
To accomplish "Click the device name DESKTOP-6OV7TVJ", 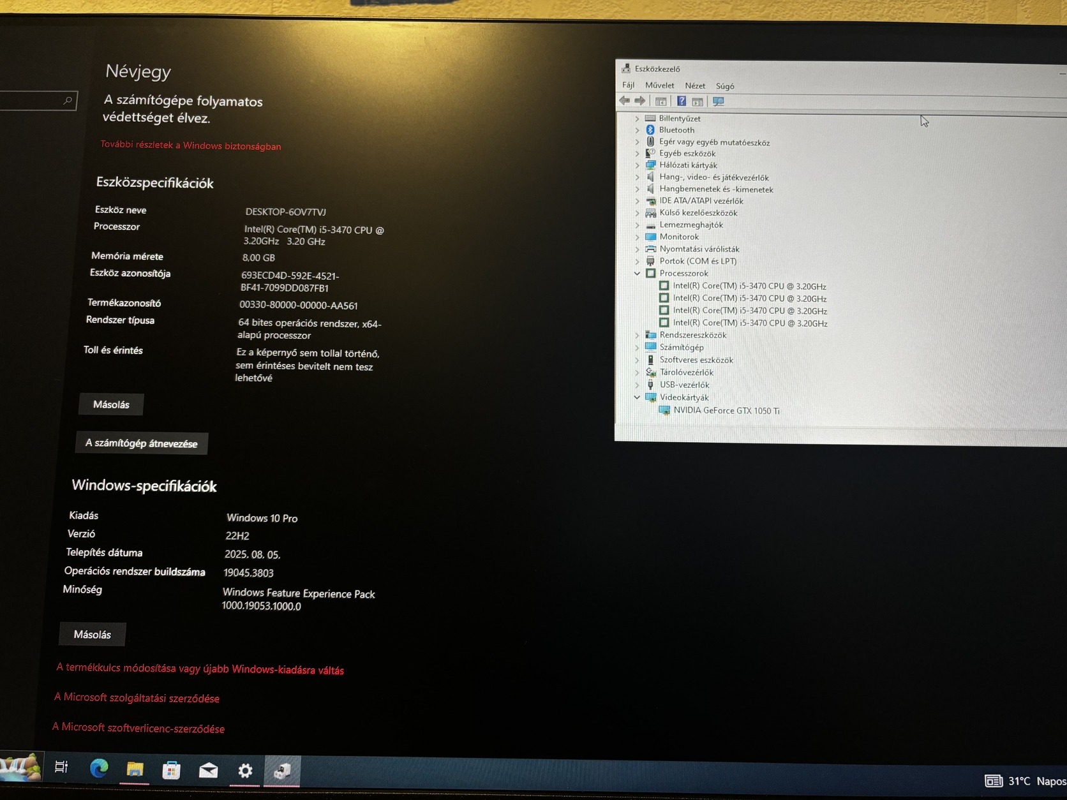I will pos(286,212).
